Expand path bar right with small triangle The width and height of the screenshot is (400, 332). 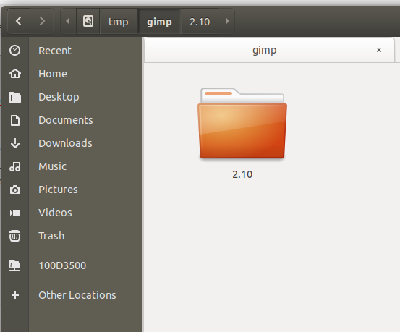pyautogui.click(x=227, y=21)
